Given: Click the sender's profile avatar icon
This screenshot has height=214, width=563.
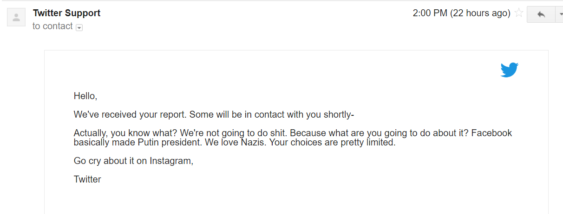Looking at the screenshot, I should [16, 18].
